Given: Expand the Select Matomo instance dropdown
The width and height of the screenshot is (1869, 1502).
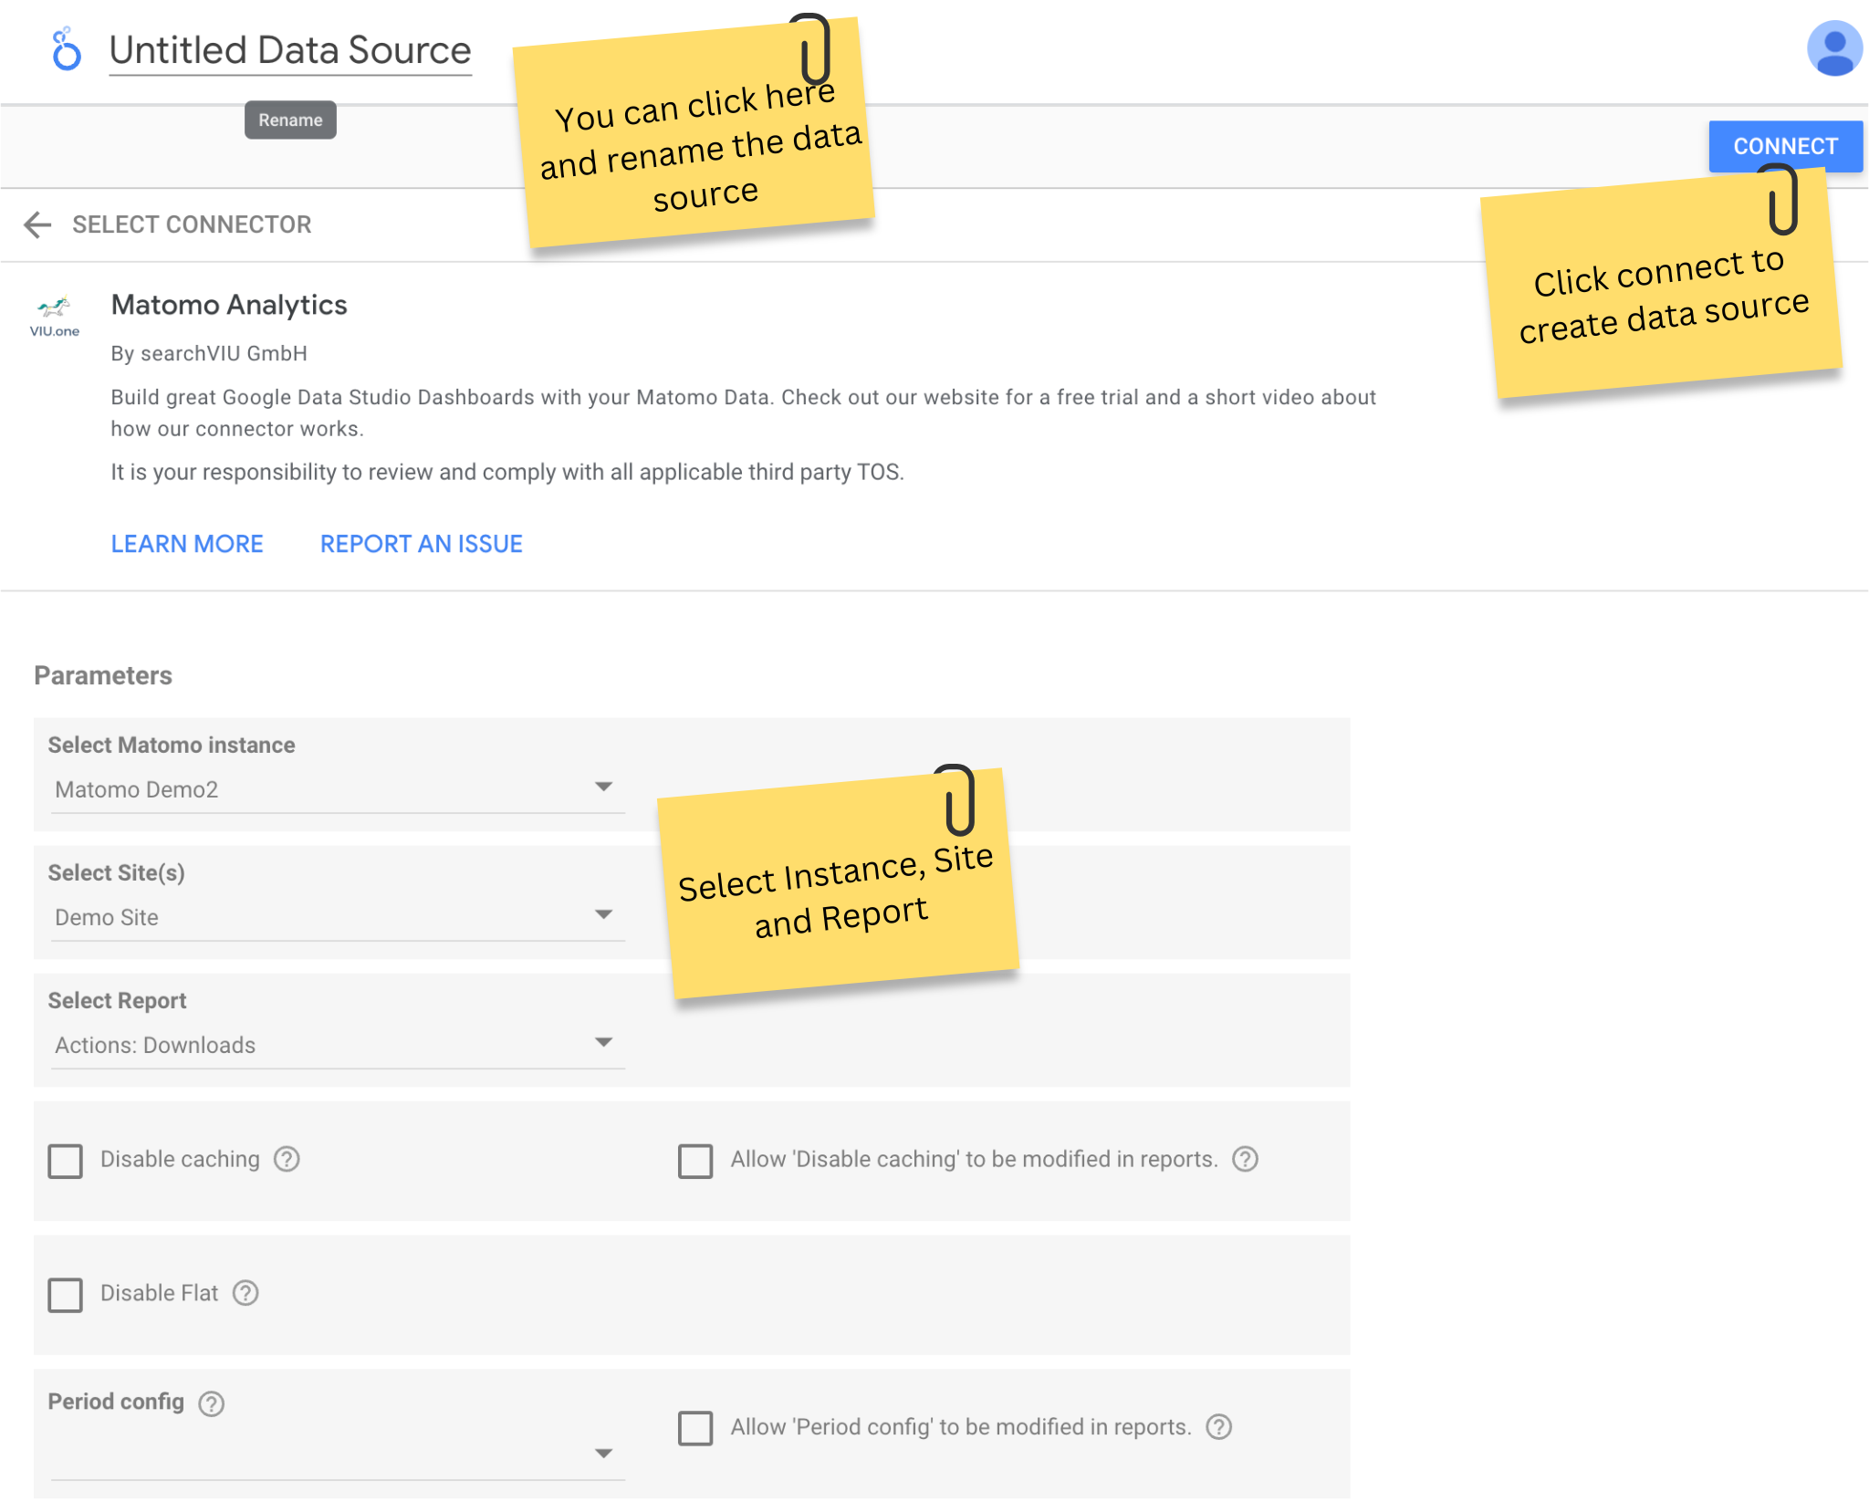Looking at the screenshot, I should point(338,789).
